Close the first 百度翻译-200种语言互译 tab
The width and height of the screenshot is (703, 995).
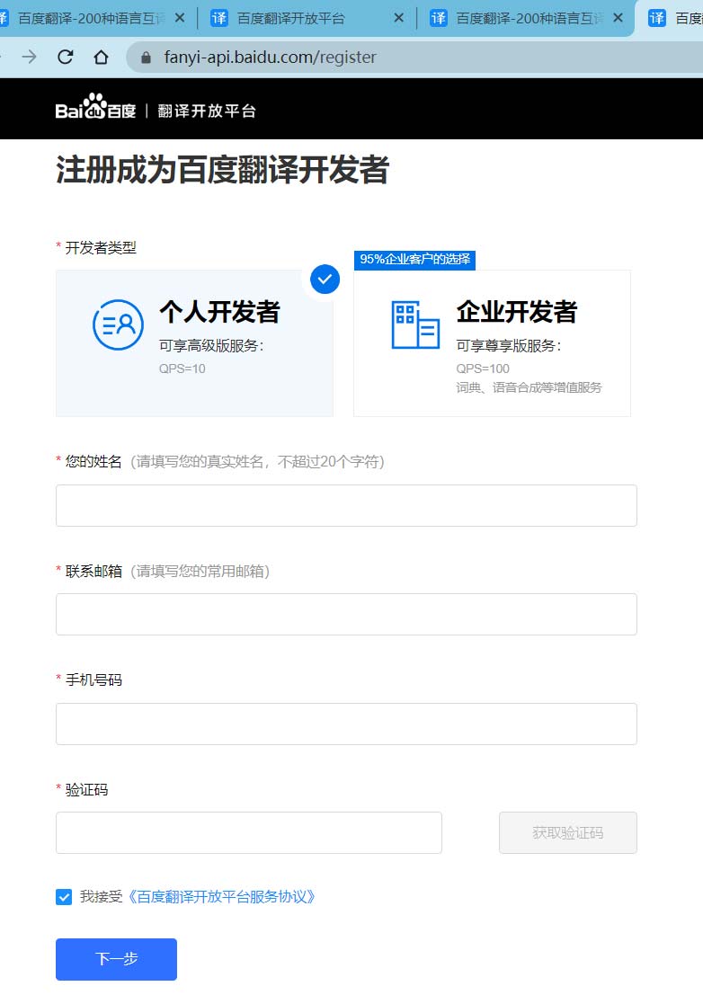[180, 18]
